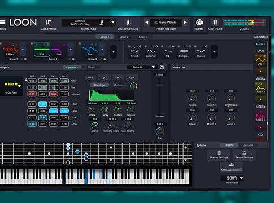Image resolution: width=274 pixels, height=203 pixels.
Task: Select the Distortion effect module
Action: [x=151, y=51]
